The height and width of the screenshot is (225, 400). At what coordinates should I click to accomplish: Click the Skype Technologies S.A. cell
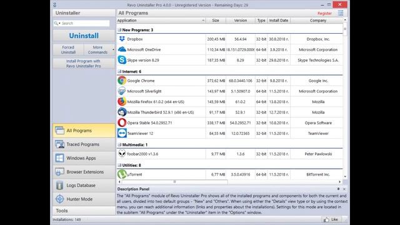(x=318, y=60)
